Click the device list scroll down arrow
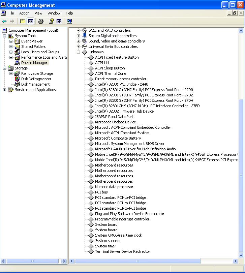 click(x=241, y=255)
